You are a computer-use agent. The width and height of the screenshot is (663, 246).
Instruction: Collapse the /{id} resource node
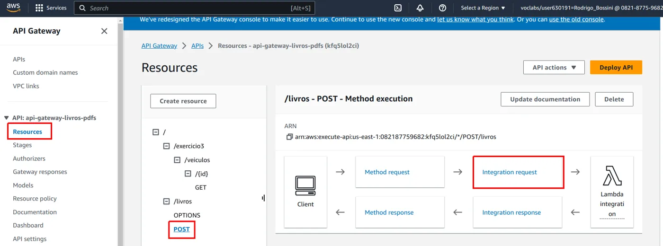pyautogui.click(x=188, y=174)
